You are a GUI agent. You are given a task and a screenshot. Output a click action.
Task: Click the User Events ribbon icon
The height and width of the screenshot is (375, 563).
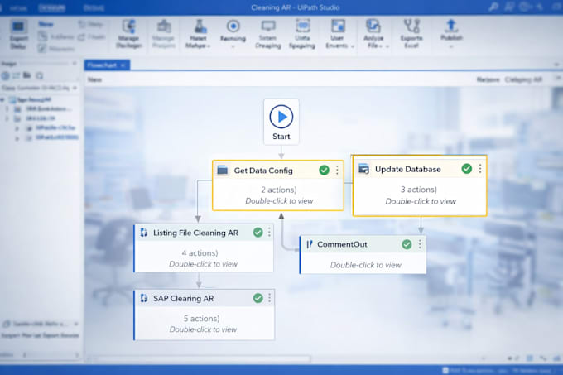[x=338, y=26]
